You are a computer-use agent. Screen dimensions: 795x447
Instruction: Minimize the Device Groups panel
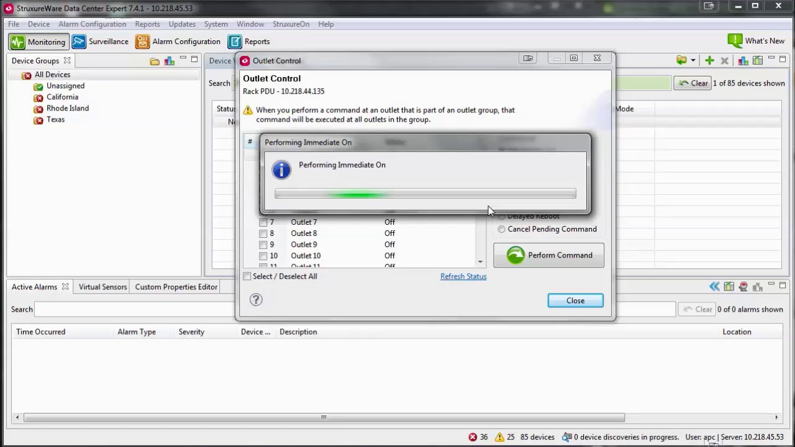pos(183,60)
